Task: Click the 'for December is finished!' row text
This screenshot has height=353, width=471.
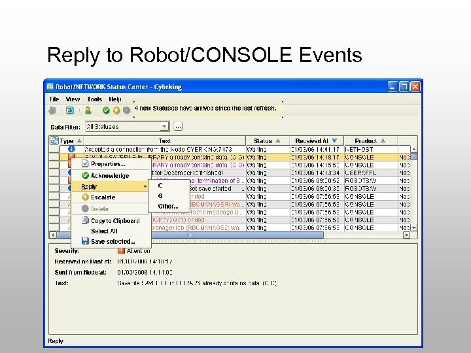Action: pos(188,173)
